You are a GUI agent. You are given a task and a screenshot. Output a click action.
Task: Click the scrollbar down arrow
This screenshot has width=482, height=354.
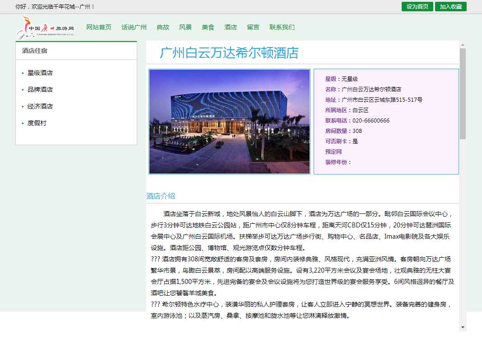[x=463, y=327]
